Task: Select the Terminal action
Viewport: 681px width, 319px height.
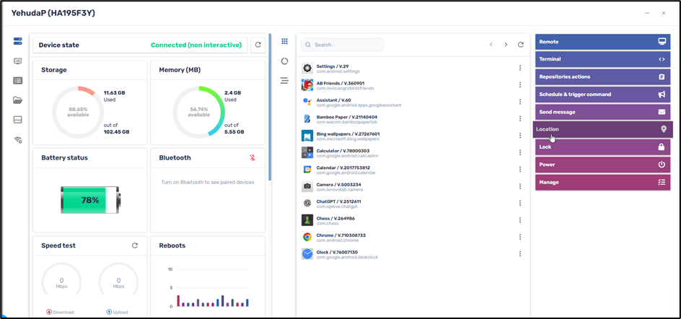Action: 602,59
